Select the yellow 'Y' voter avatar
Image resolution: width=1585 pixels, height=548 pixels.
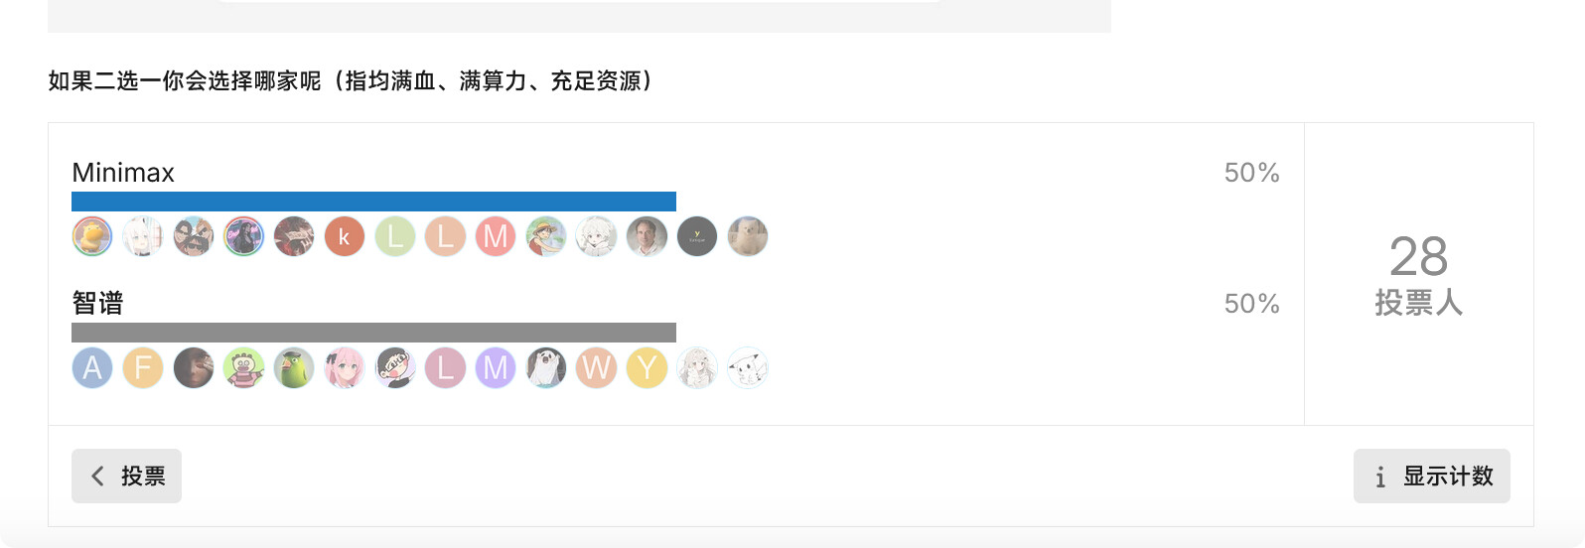tap(647, 368)
